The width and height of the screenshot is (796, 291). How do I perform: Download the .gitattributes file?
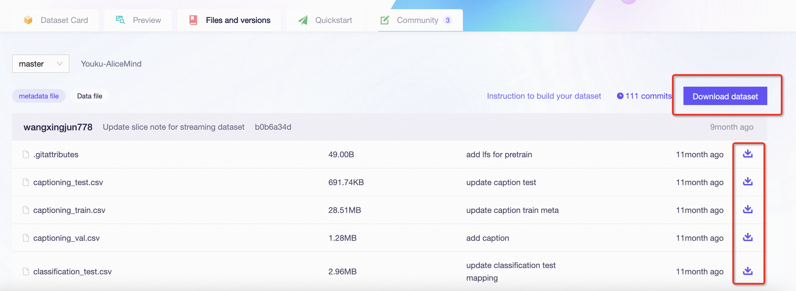pyautogui.click(x=747, y=154)
